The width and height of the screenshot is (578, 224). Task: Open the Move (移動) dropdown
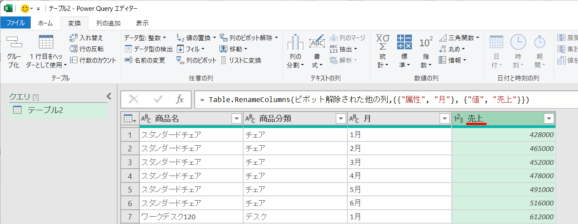233,49
